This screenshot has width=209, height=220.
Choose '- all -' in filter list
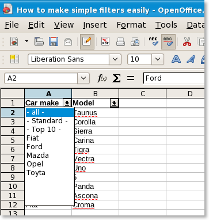pyautogui.click(x=50, y=112)
